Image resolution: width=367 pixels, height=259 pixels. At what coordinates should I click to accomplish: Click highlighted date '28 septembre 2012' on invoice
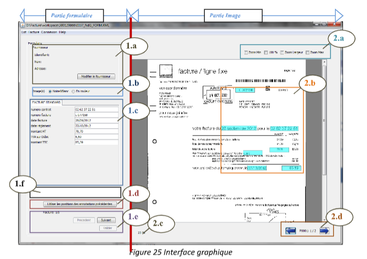coord(239,128)
